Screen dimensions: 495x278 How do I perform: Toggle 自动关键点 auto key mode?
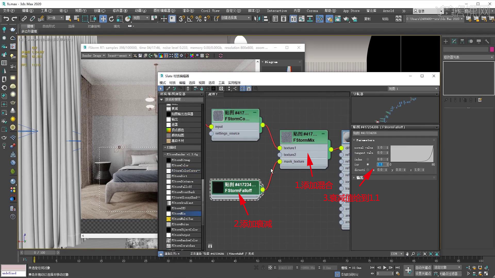coord(423,267)
